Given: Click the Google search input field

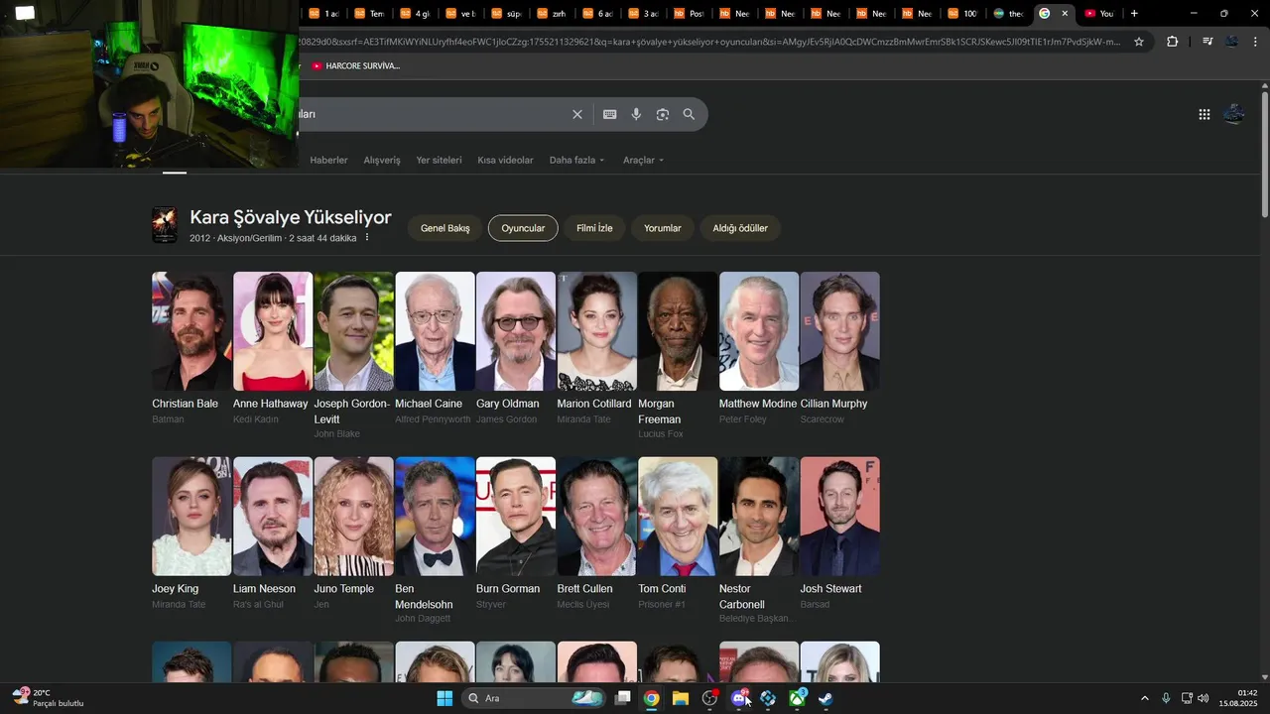Looking at the screenshot, I should pyautogui.click(x=432, y=114).
